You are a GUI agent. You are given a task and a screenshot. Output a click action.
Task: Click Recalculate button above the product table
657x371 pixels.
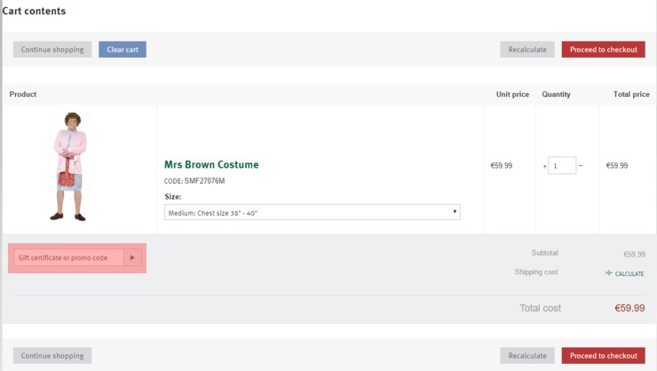point(527,50)
